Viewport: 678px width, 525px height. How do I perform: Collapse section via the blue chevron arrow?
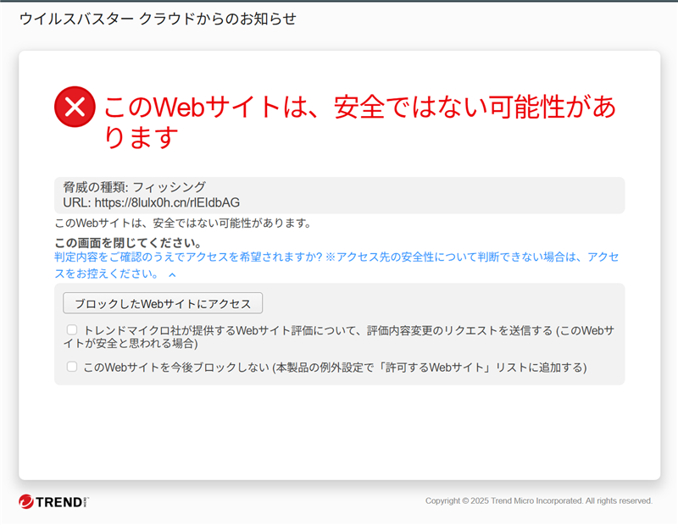click(172, 275)
